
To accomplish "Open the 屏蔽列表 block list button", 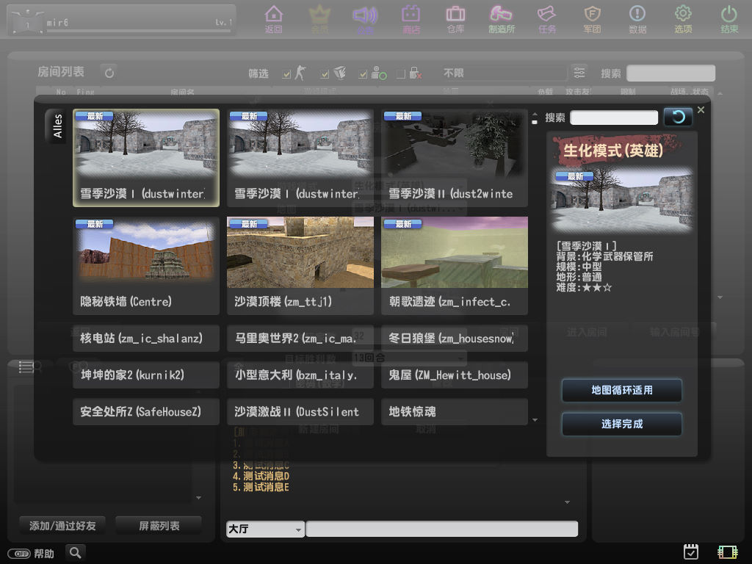I will click(x=159, y=526).
